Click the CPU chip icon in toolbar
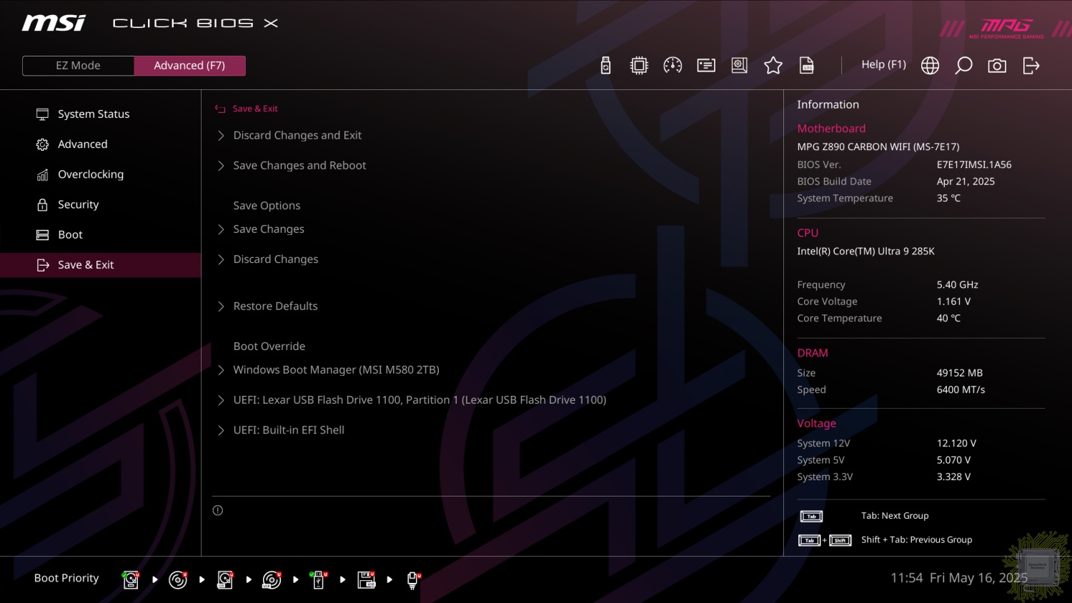This screenshot has width=1072, height=603. (x=639, y=66)
